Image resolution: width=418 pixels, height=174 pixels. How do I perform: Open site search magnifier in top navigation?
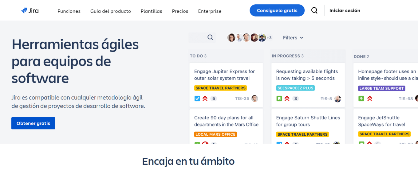pos(314,10)
